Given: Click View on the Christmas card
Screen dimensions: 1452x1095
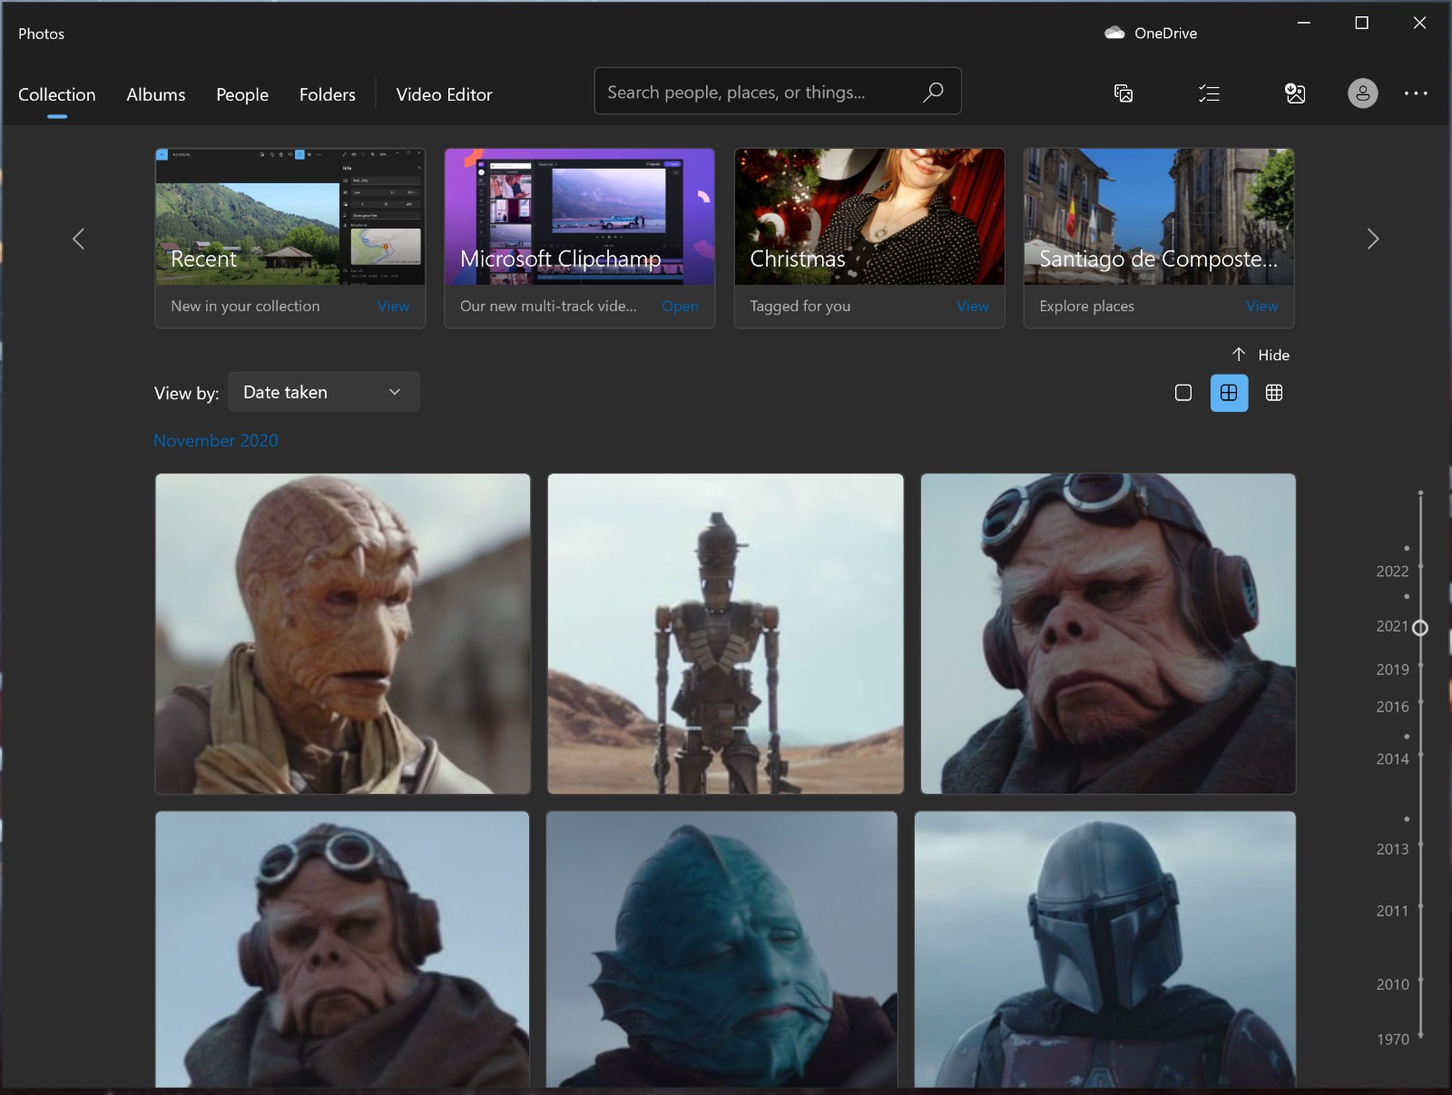Looking at the screenshot, I should [973, 306].
